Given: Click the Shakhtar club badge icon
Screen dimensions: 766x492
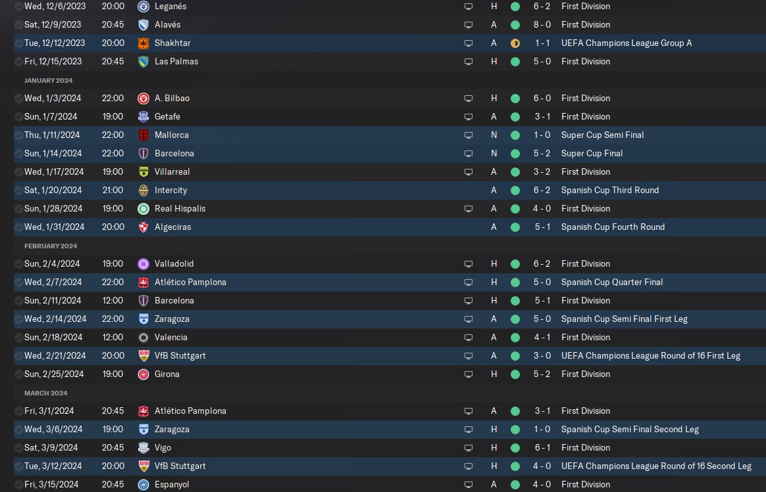Looking at the screenshot, I should tap(143, 43).
